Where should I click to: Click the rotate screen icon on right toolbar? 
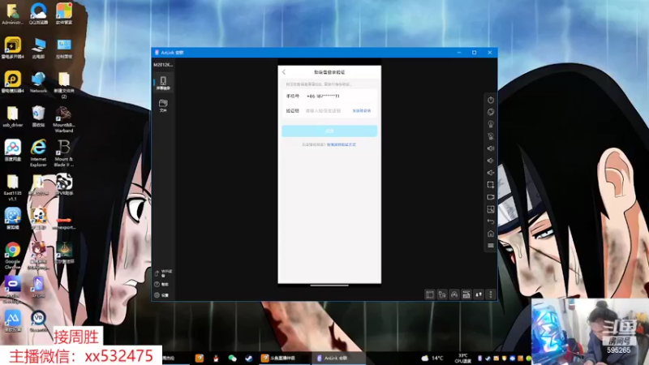pos(491,112)
